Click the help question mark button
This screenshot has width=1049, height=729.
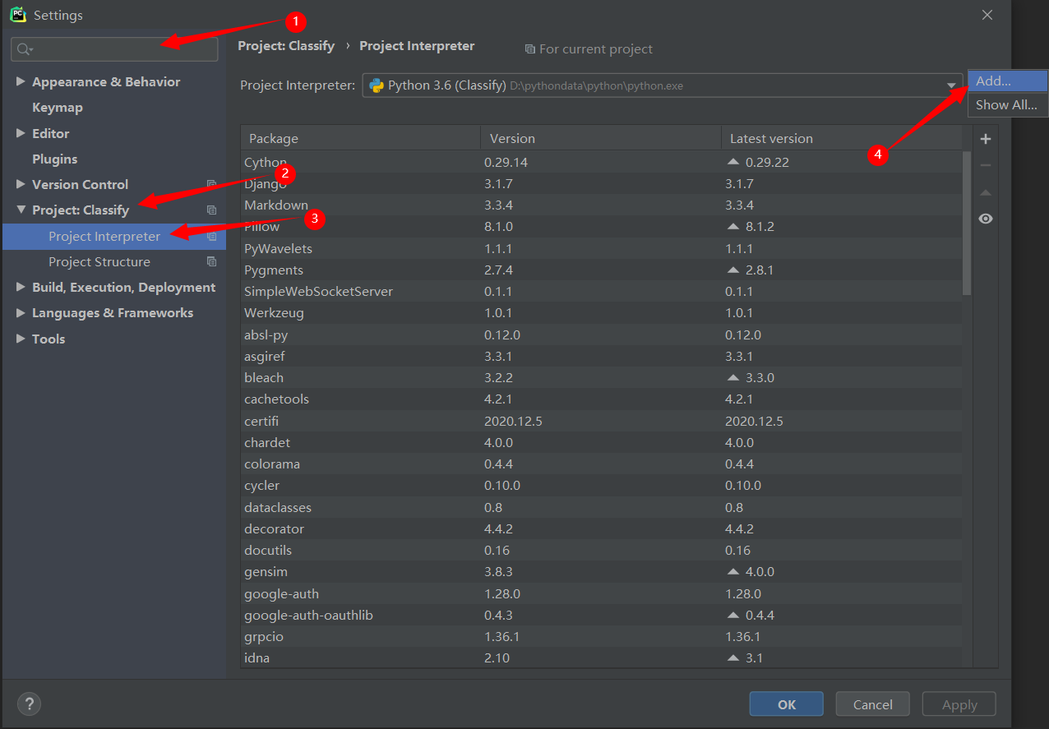click(29, 704)
